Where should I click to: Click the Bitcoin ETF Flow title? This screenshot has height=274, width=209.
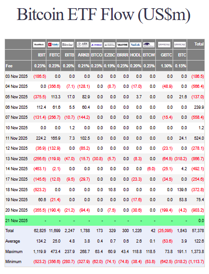[x=104, y=15]
